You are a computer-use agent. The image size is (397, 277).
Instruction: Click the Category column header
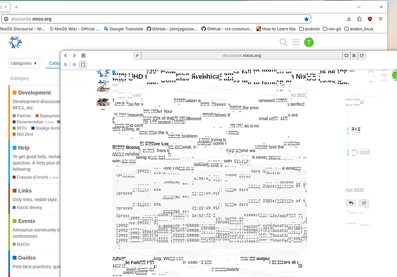20,78
